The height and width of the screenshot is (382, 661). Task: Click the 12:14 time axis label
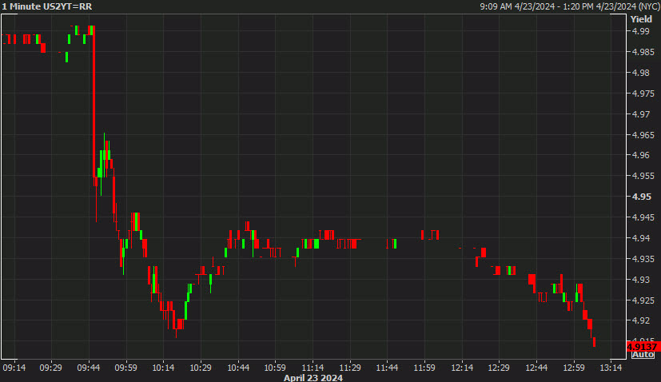point(462,368)
